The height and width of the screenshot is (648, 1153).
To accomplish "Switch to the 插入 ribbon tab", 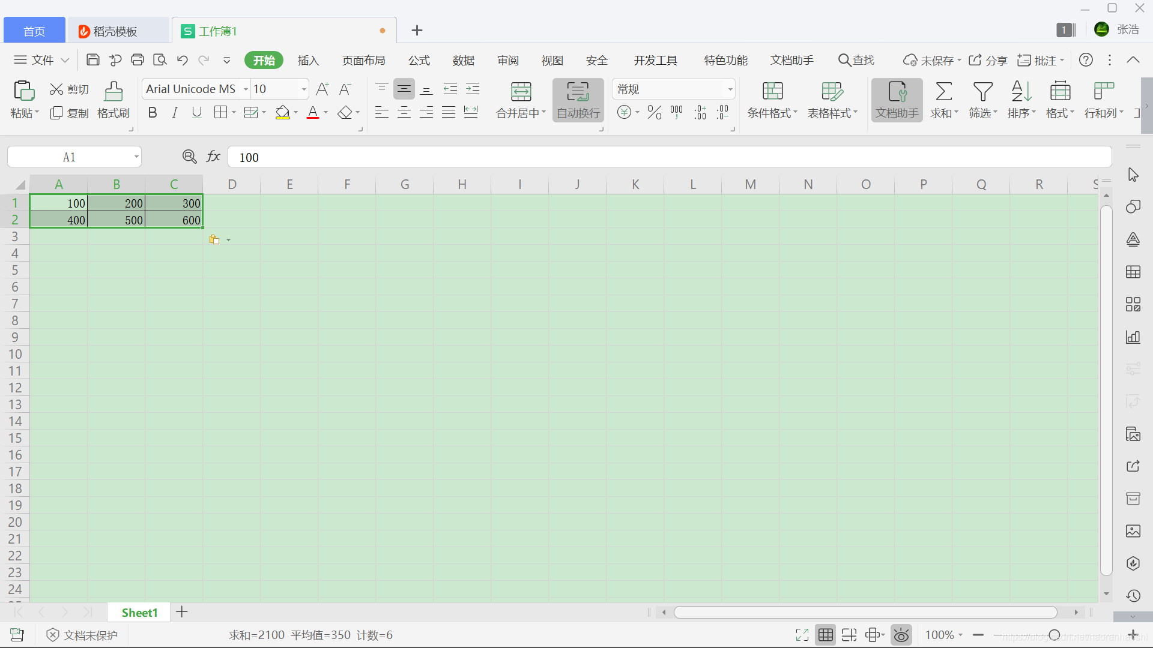I will click(x=308, y=61).
